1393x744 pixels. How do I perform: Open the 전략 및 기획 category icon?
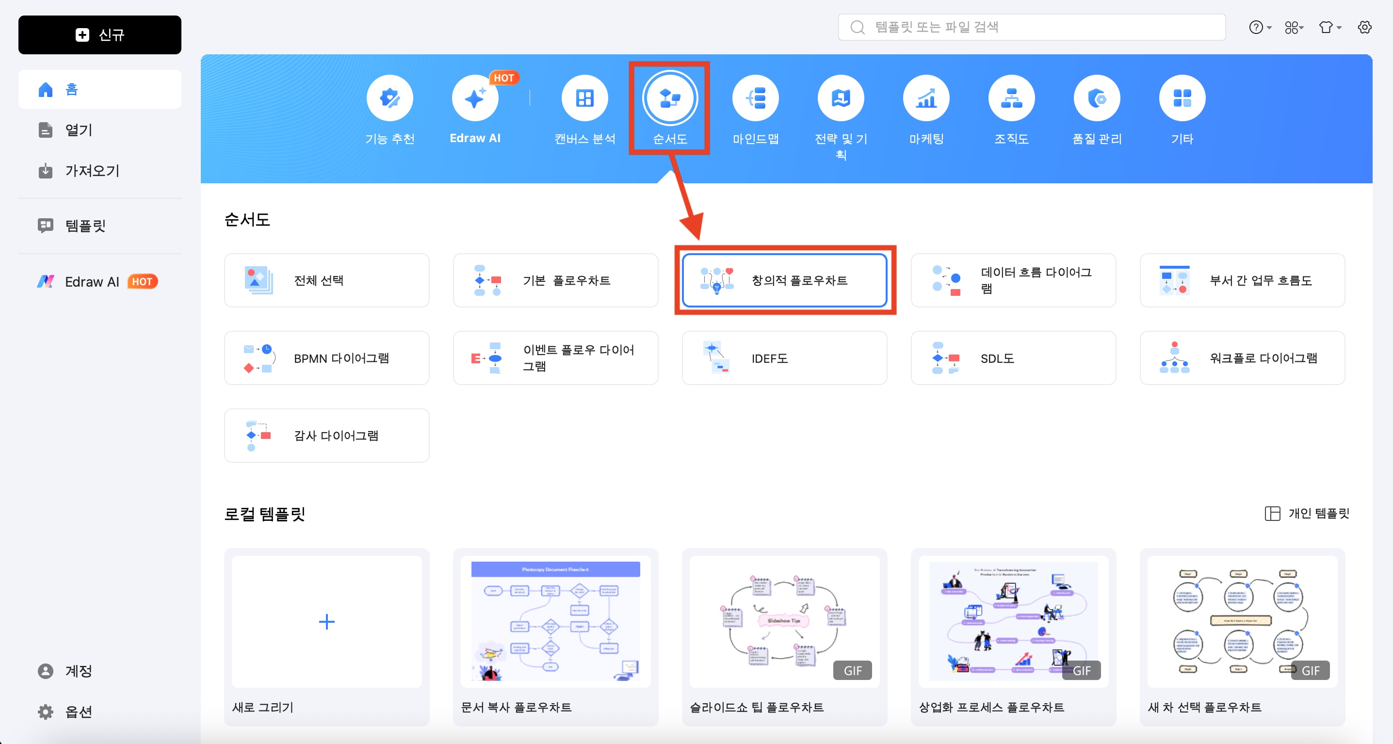[841, 97]
